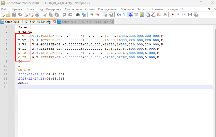216x137 pixels.
Task: Open the Кодировки menu
Action: [x=54, y=9]
